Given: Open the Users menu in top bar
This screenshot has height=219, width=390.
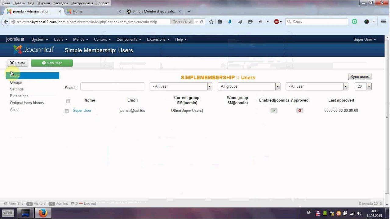Looking at the screenshot, I should pyautogui.click(x=60, y=39).
